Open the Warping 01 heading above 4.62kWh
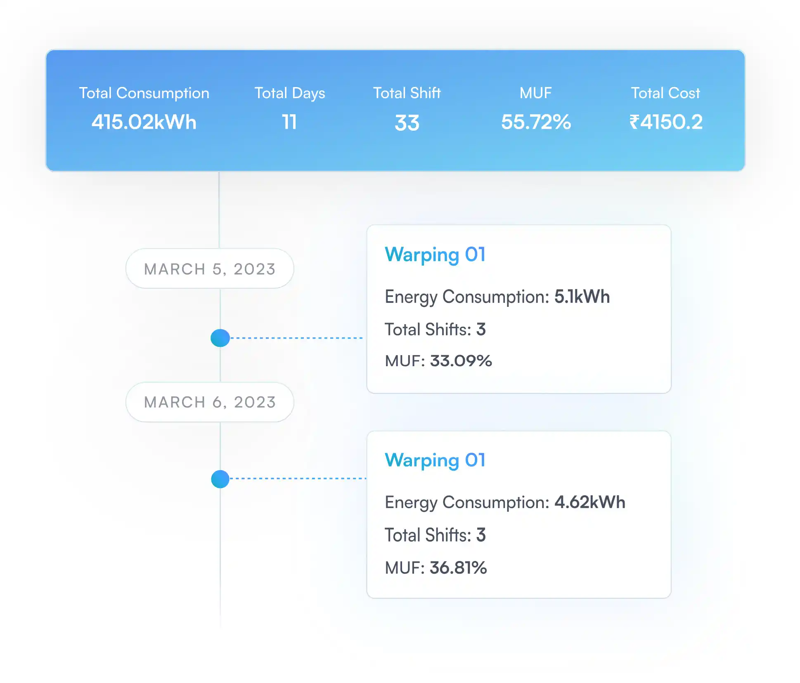Image resolution: width=800 pixels, height=683 pixels. click(435, 460)
